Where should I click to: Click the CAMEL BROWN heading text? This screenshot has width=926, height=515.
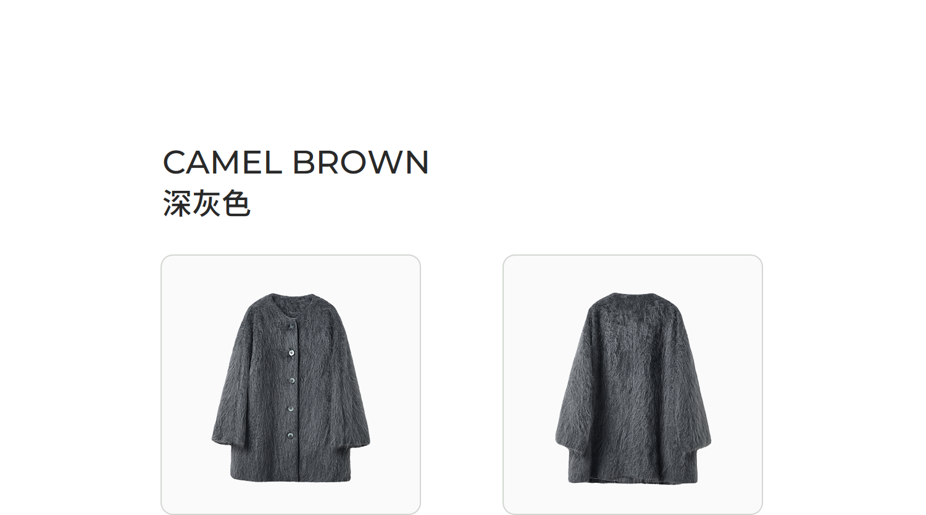tap(296, 162)
